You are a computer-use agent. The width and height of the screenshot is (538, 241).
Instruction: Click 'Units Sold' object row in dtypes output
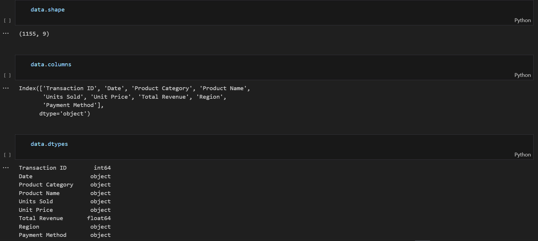[x=65, y=202]
